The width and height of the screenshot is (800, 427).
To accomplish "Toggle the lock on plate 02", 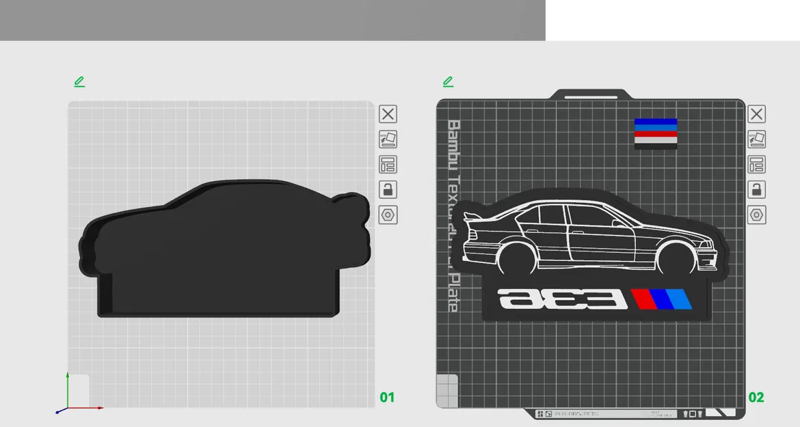I will (757, 189).
